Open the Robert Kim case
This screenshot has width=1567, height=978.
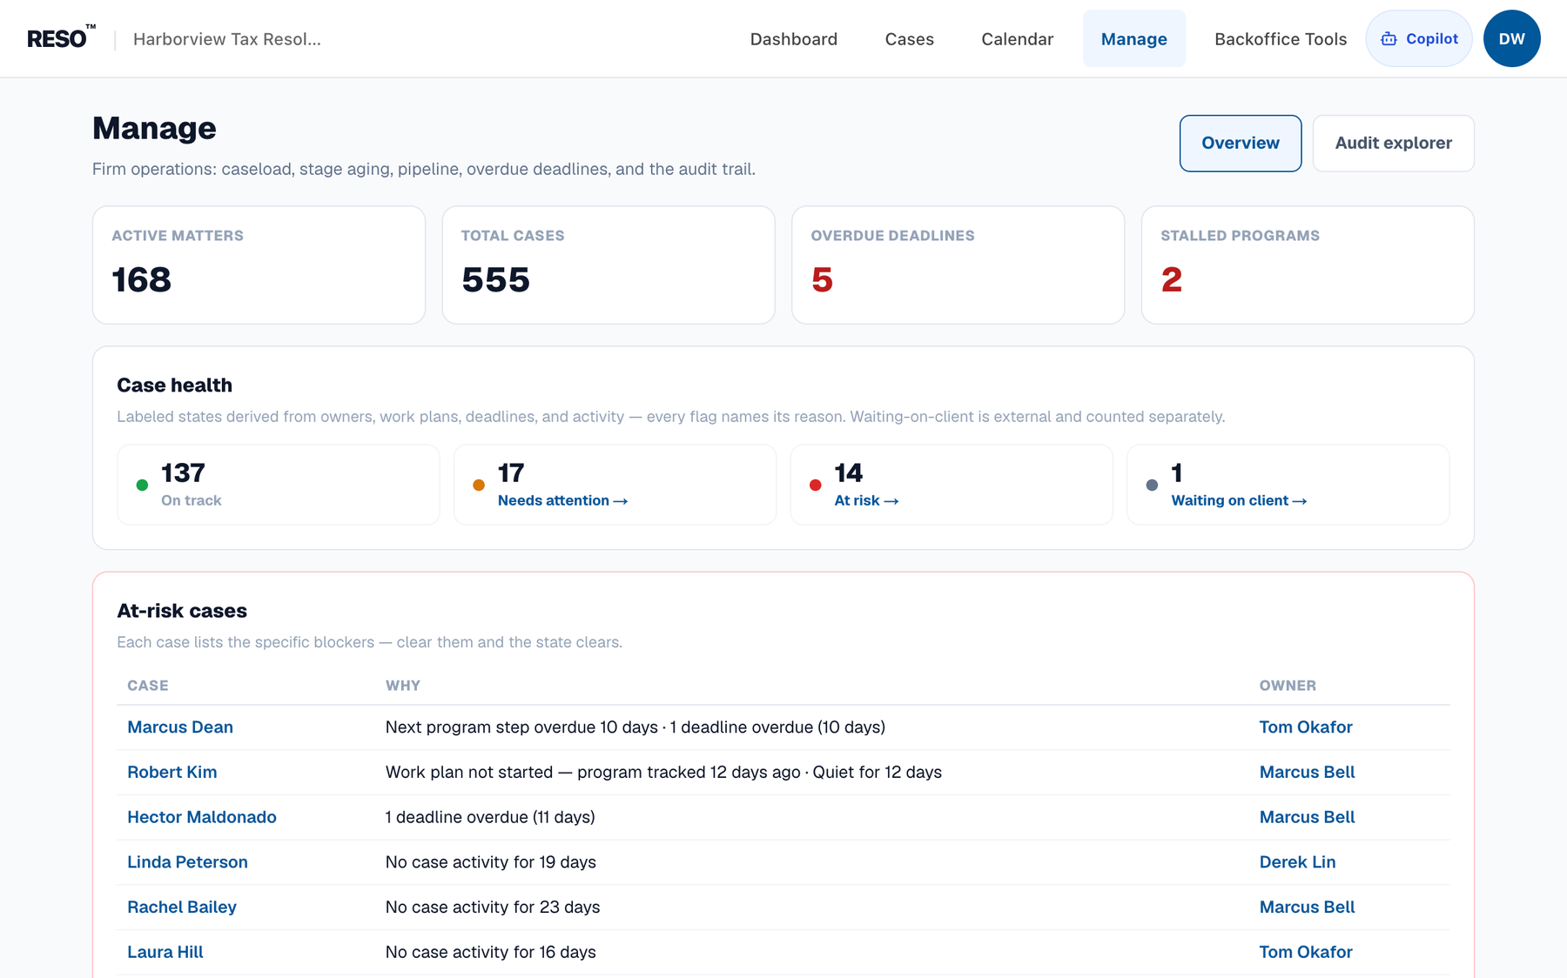tap(172, 772)
